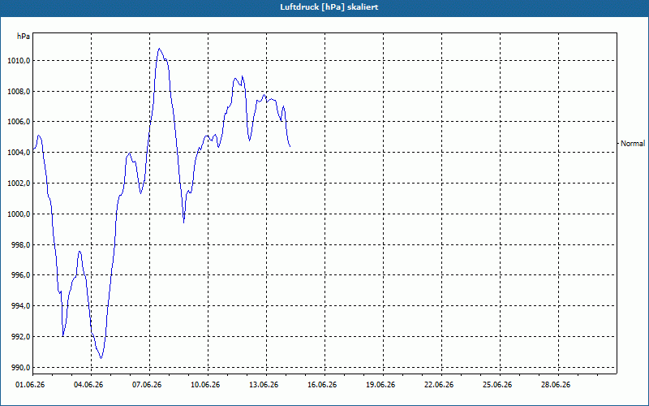
Task: Click the y-axis value "996,0"
Action: 20,275
